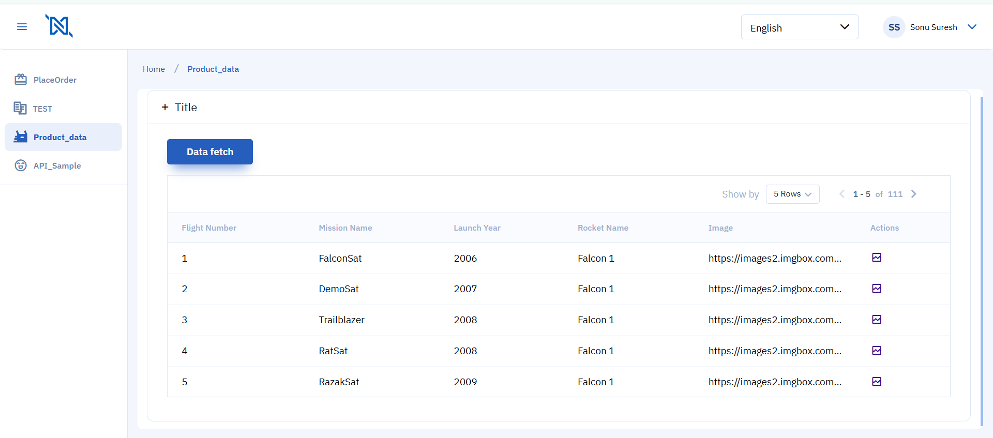Click the TEST sidebar icon
The width and height of the screenshot is (993, 438).
click(20, 108)
